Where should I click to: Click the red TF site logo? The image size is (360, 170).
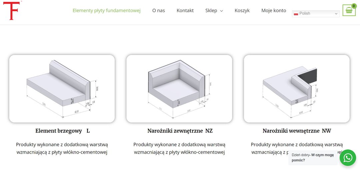[x=12, y=10]
